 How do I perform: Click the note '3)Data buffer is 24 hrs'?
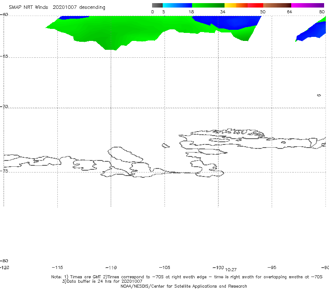(x=102, y=281)
